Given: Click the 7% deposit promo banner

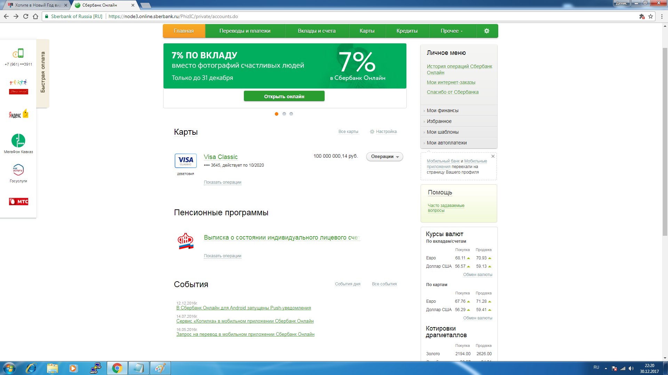Looking at the screenshot, I should [285, 66].
